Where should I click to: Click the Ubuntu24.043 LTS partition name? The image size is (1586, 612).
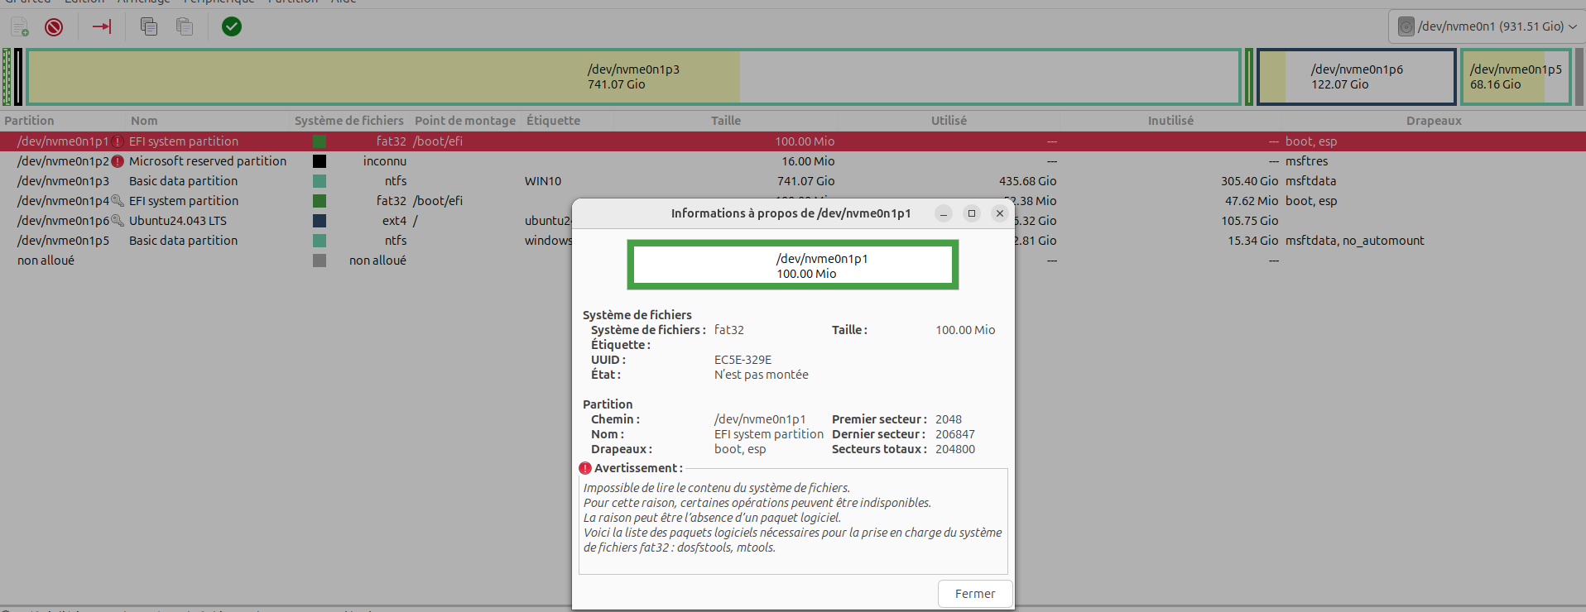178,221
